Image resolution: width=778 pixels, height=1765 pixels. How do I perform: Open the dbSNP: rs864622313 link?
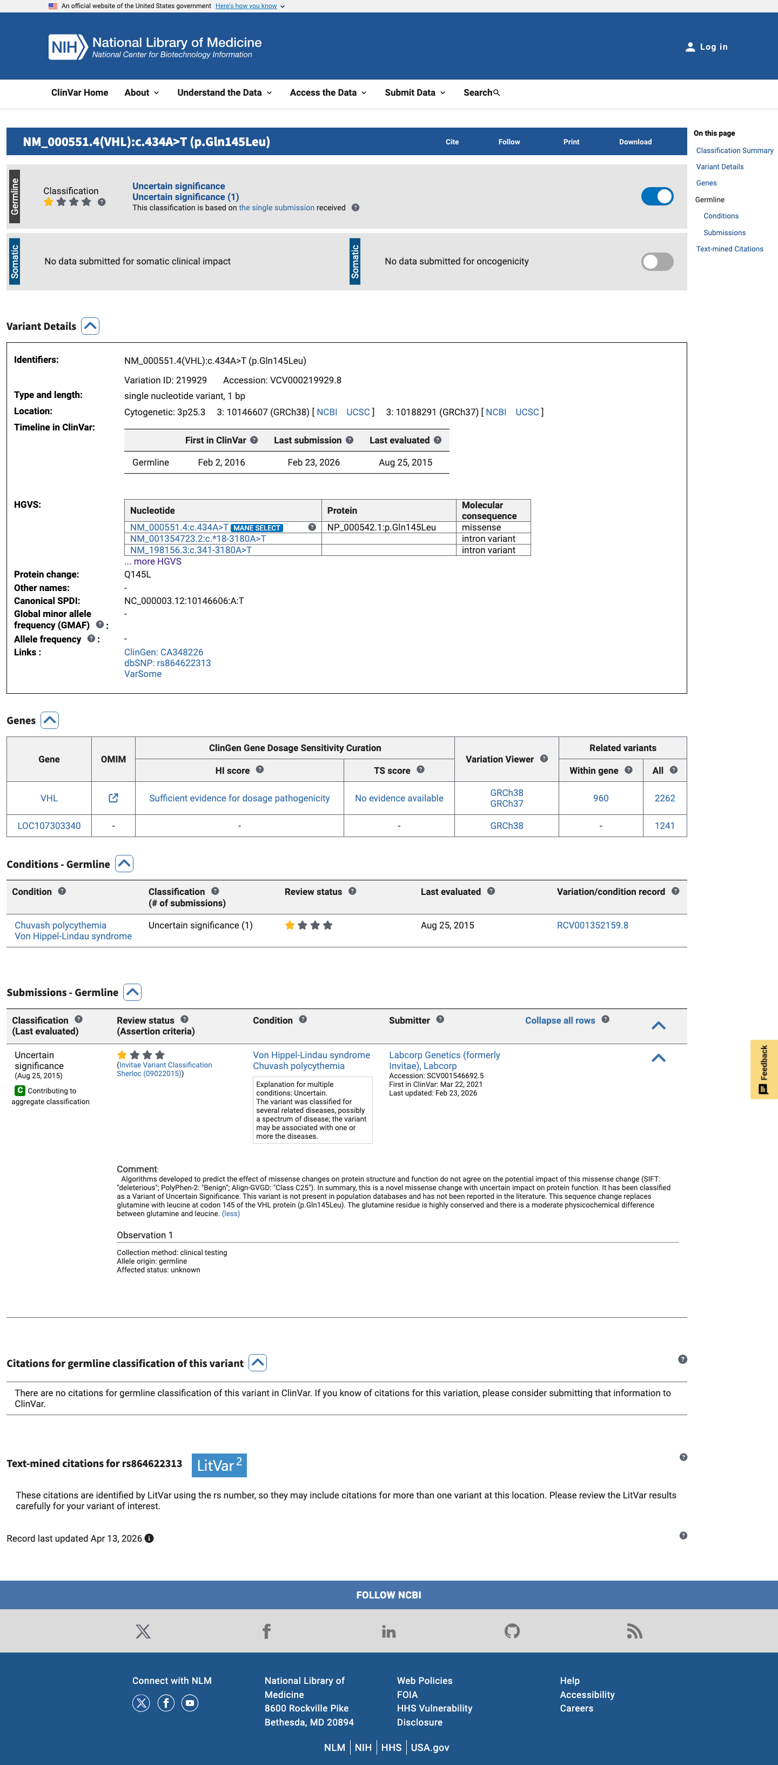pos(167,663)
